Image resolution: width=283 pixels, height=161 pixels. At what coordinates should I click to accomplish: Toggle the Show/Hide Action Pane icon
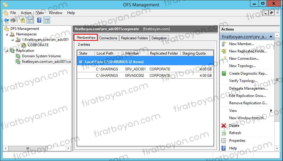coord(47,20)
